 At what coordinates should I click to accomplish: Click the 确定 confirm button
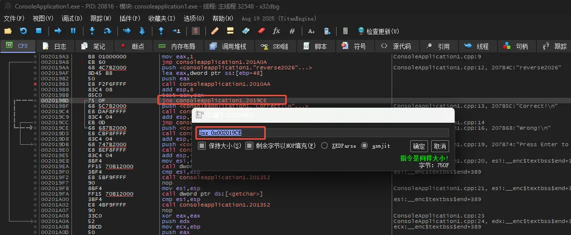(419, 146)
